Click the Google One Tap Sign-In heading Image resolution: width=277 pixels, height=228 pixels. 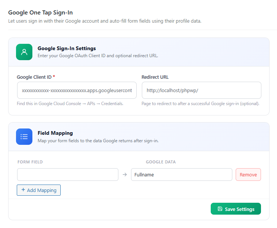[41, 13]
